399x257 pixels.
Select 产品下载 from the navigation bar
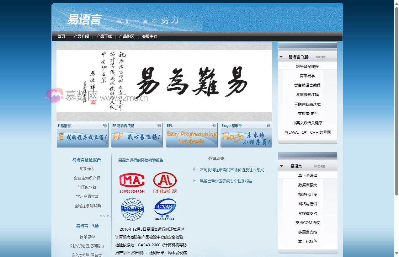point(104,36)
